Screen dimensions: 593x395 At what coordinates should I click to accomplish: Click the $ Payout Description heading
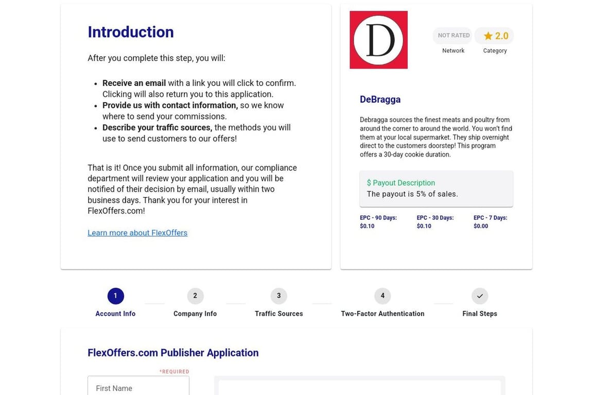(401, 183)
